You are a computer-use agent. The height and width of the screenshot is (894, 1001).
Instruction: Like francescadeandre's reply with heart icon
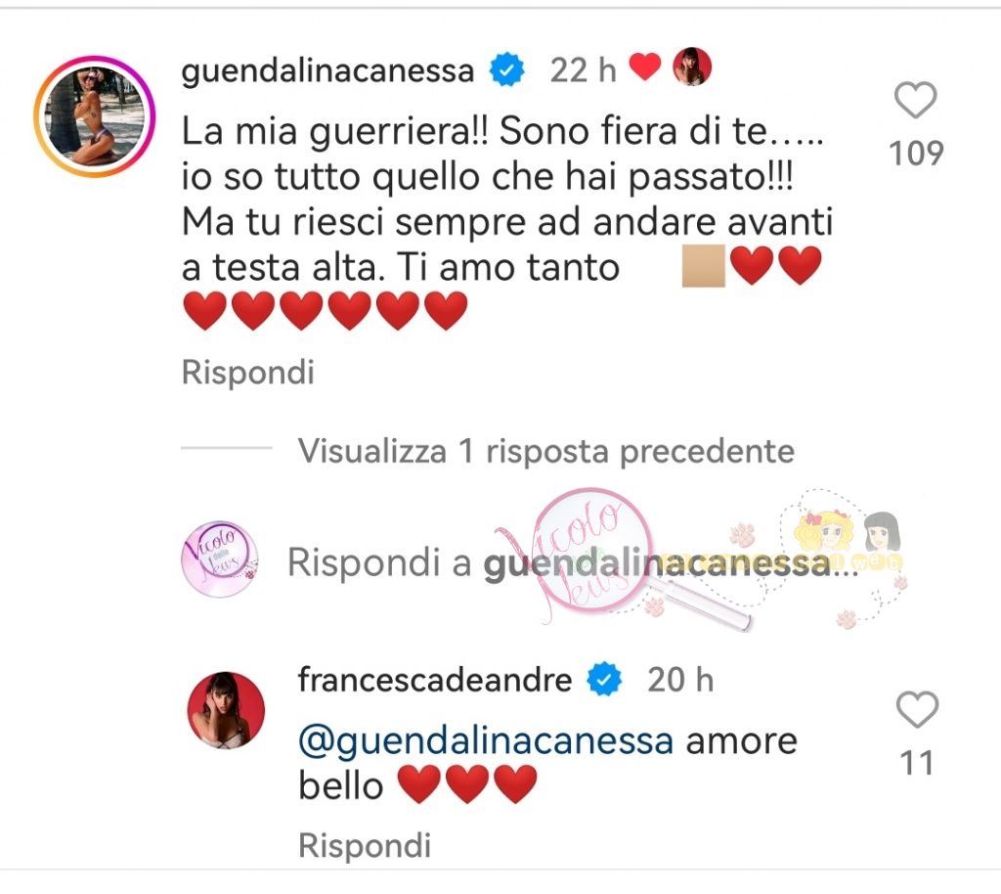(x=917, y=709)
